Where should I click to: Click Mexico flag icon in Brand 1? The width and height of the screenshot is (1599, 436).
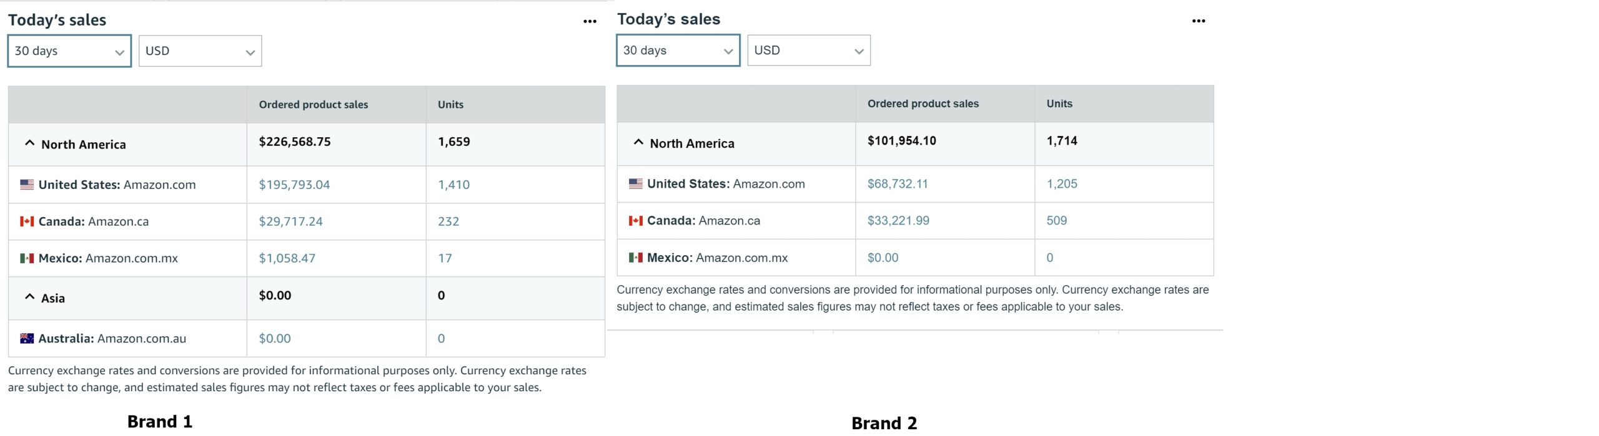27,258
